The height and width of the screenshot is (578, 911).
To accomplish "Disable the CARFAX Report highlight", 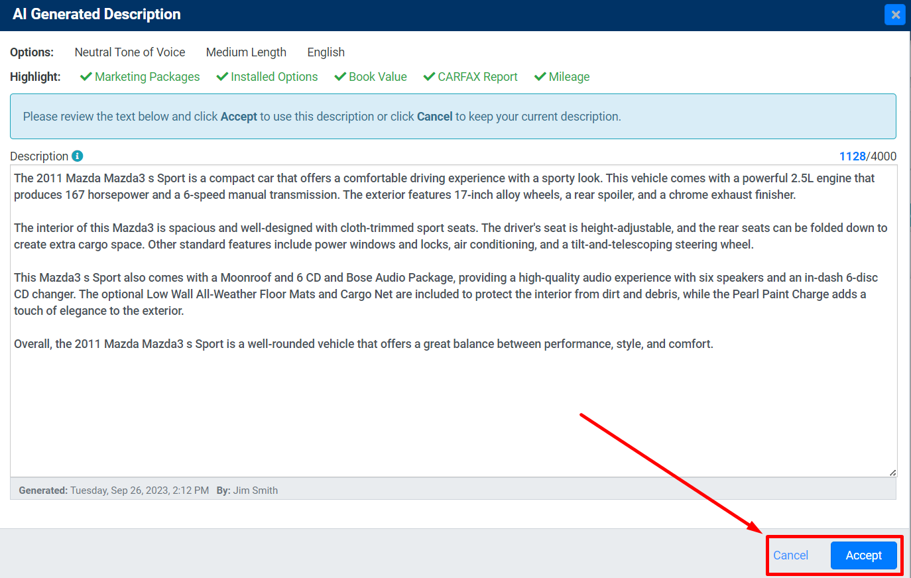I will coord(470,77).
